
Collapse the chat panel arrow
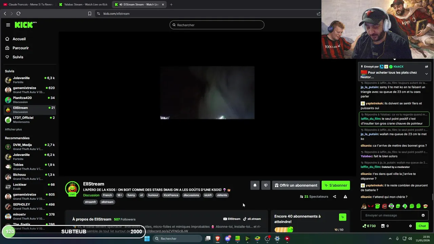tap(394, 60)
